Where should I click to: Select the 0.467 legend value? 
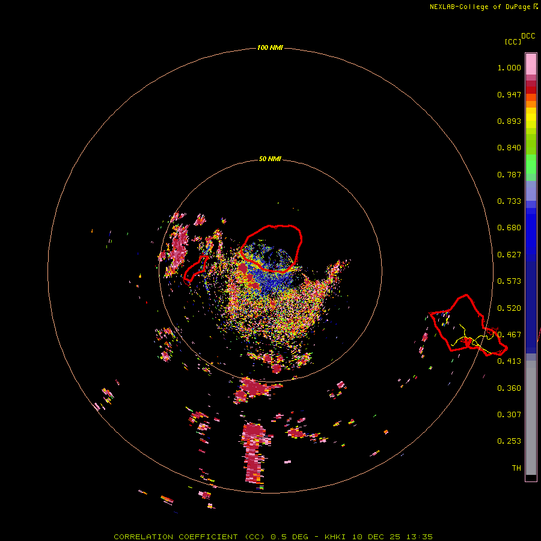click(509, 335)
